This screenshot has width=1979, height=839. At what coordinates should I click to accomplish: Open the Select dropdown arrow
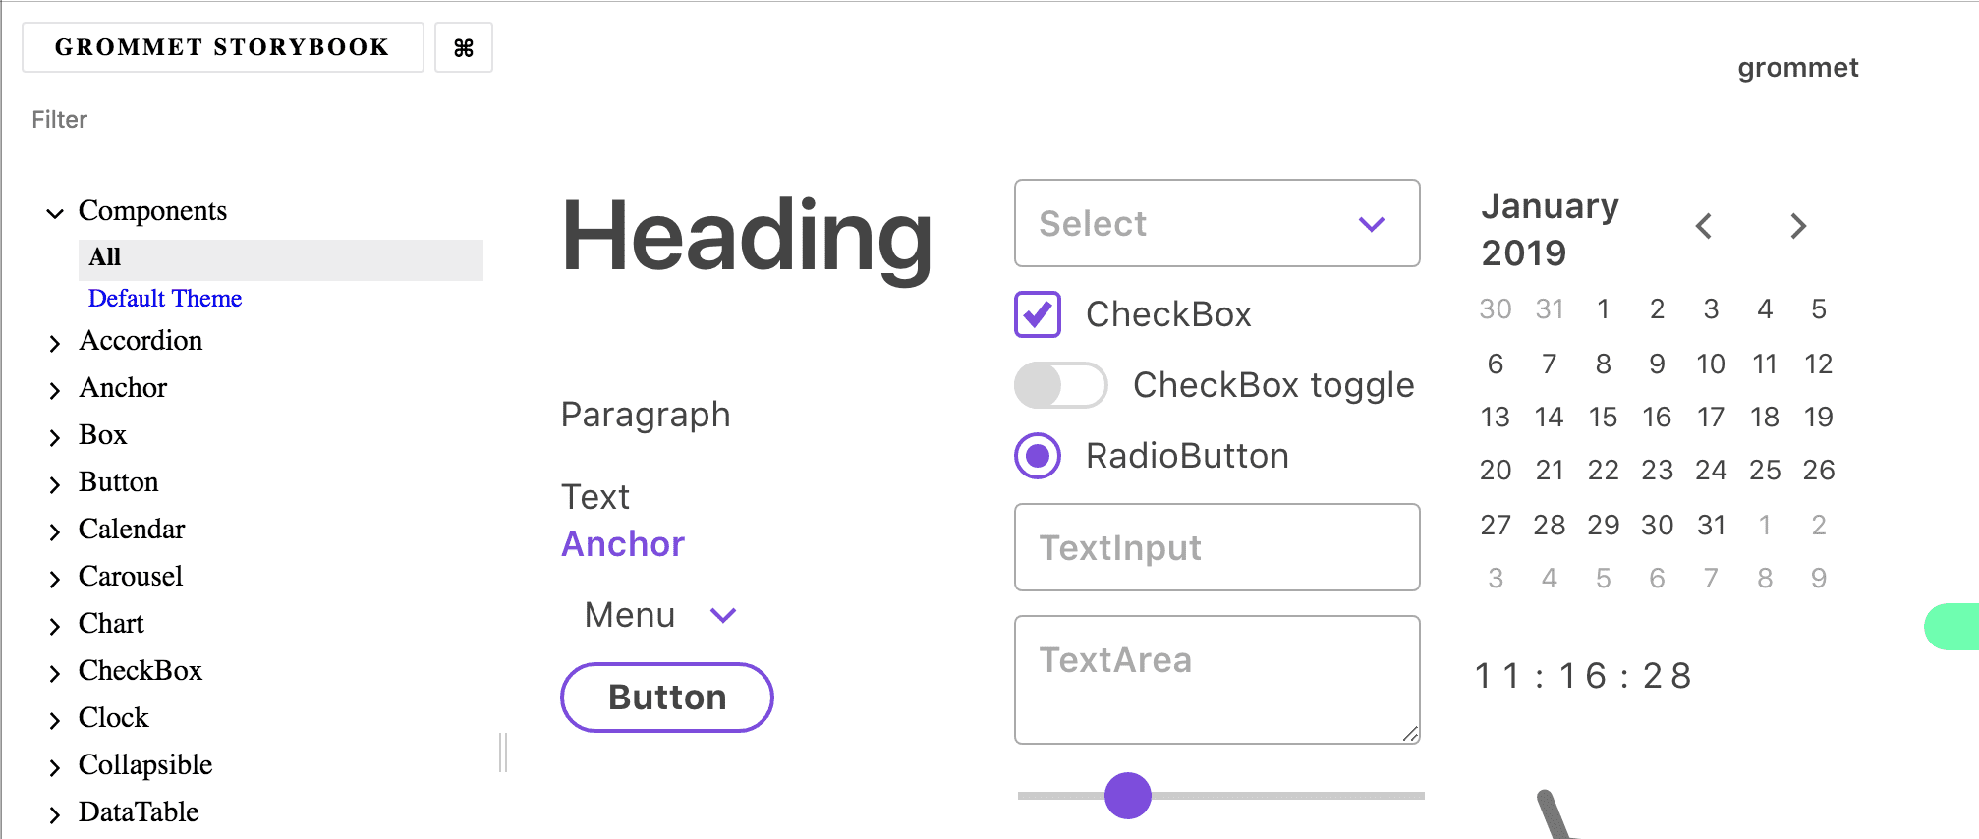tap(1372, 224)
